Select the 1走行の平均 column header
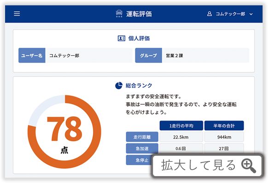Viewport: 268px width, 183px height. tap(181, 126)
